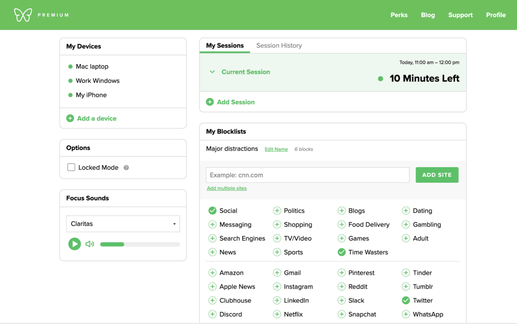Uncheck the Social category block
517x324 pixels.
click(x=212, y=211)
